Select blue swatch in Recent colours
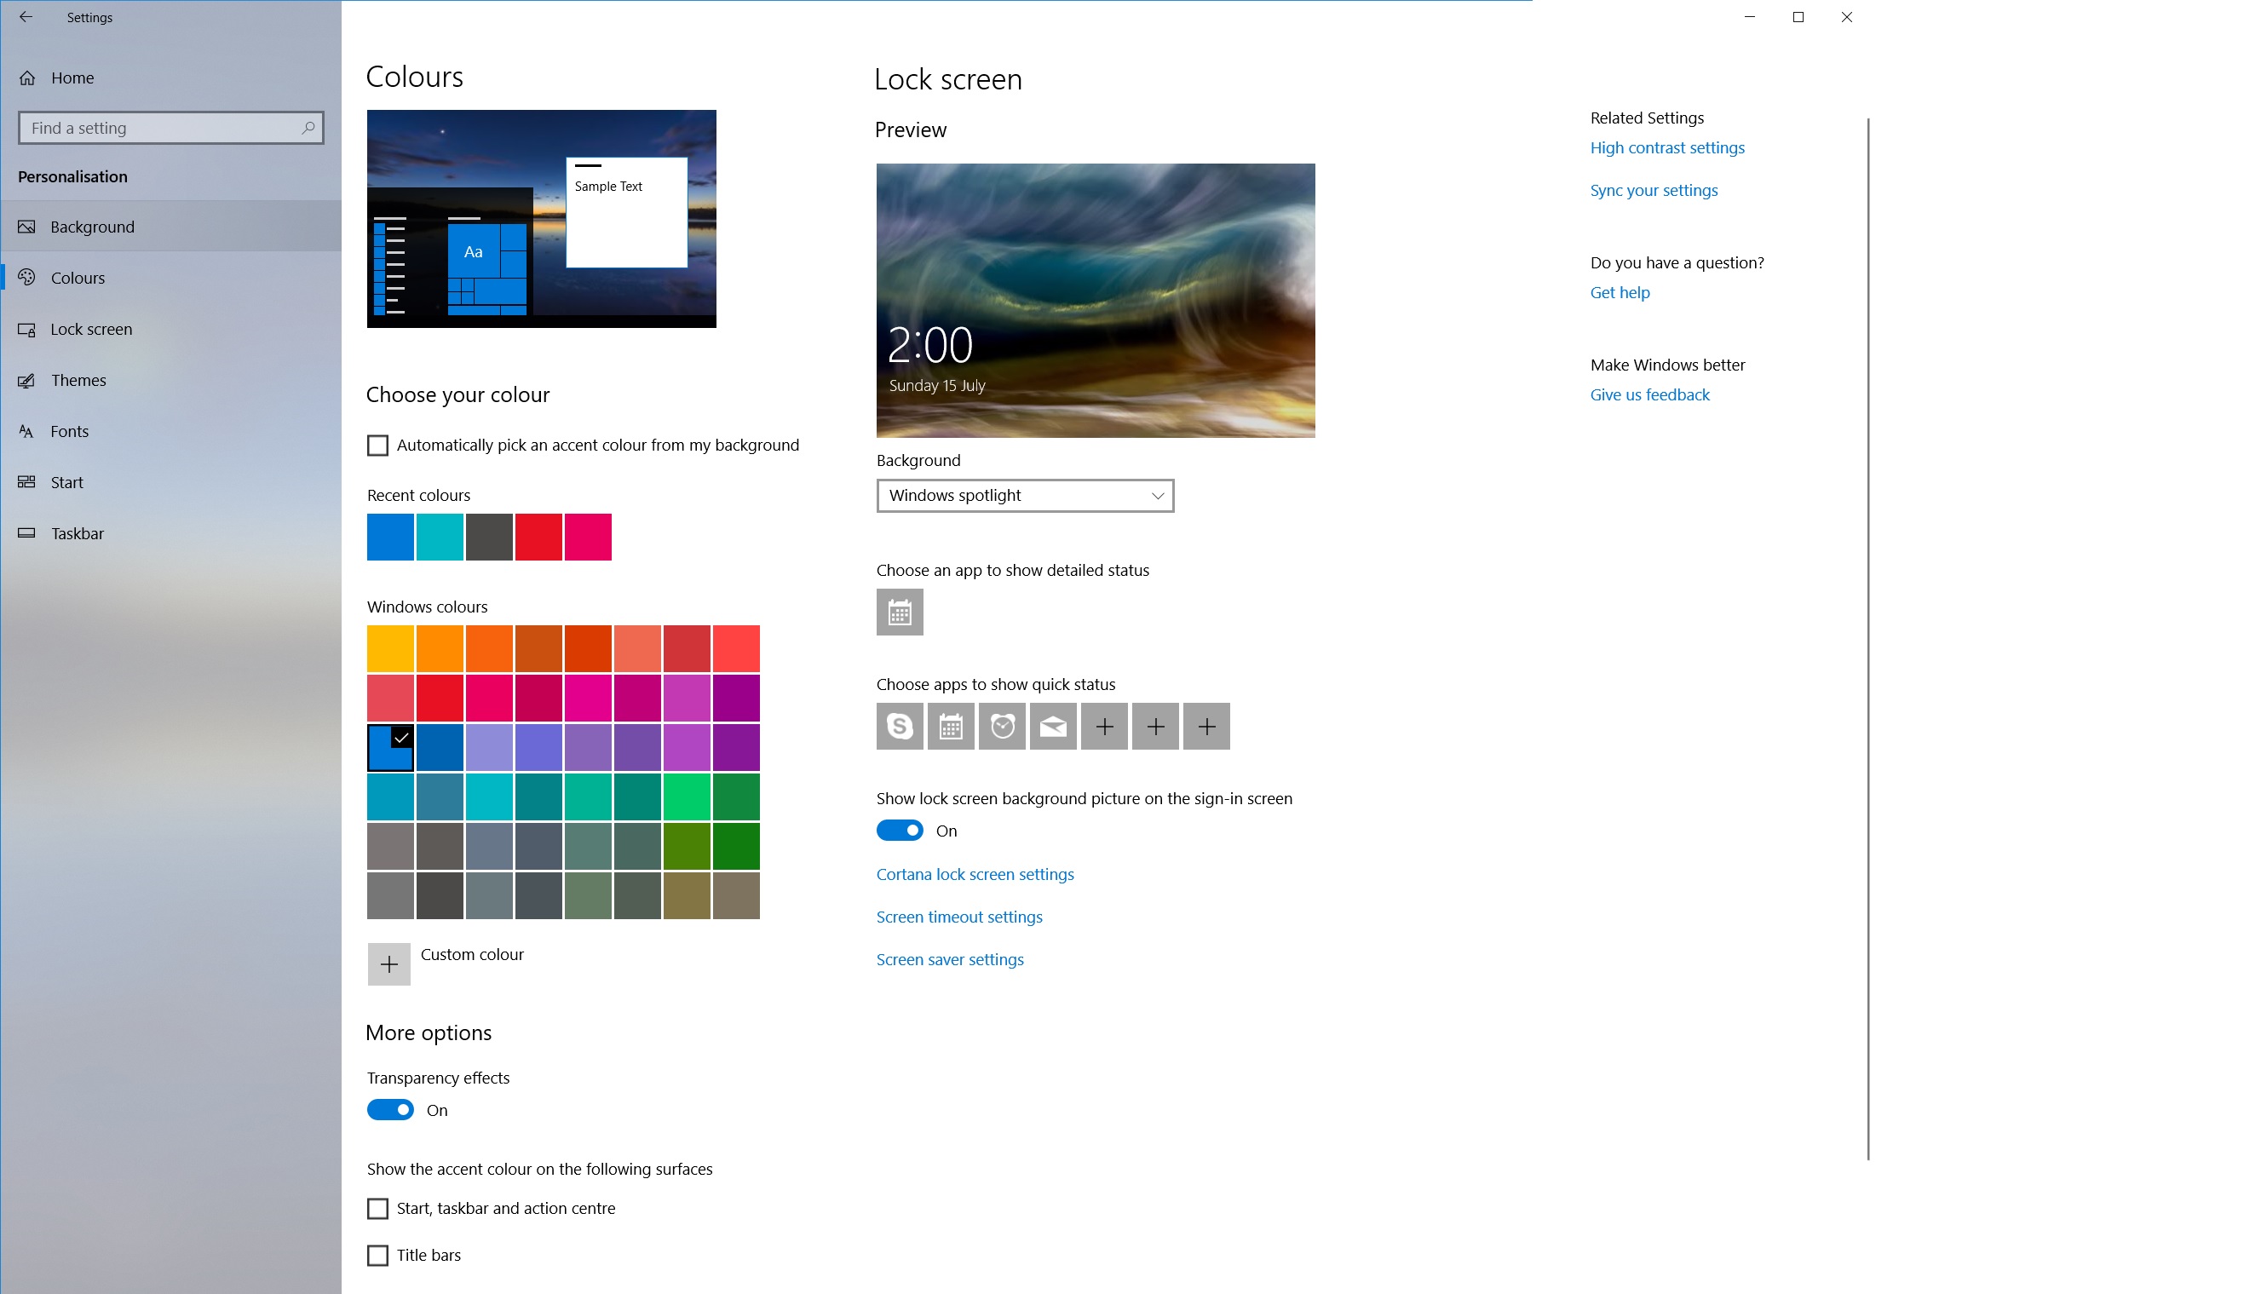Viewport: 2244px width, 1294px height. tap(390, 537)
